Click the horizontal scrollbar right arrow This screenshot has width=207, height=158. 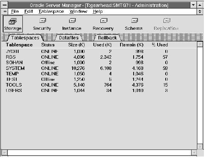click(194, 153)
